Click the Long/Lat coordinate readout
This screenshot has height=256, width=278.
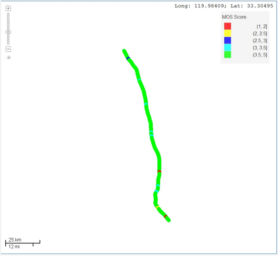[225, 6]
